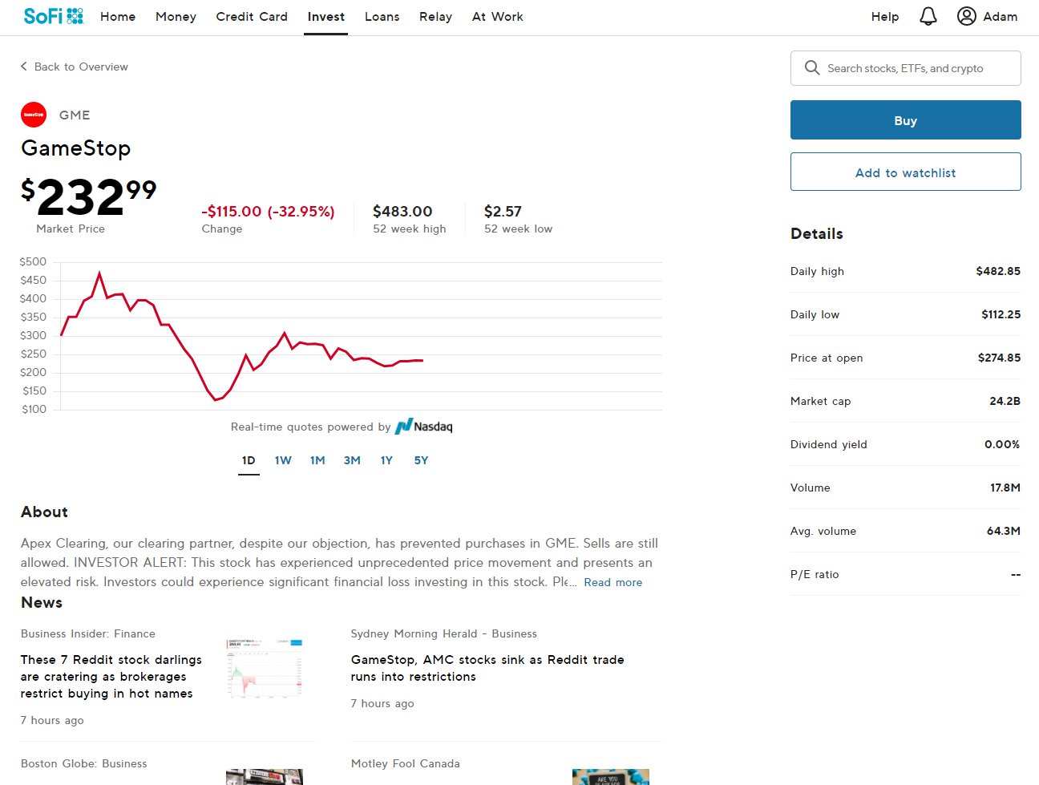This screenshot has height=785, width=1039.
Task: Click the back chevron arrow icon
Action: tap(24, 67)
